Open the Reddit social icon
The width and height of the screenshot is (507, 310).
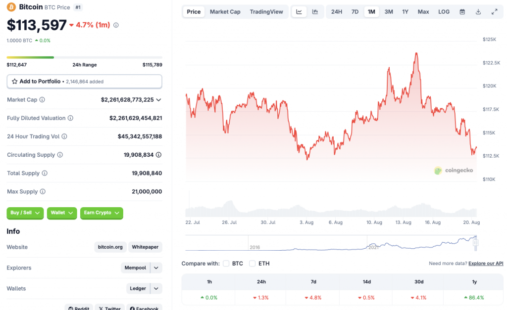pyautogui.click(x=79, y=308)
